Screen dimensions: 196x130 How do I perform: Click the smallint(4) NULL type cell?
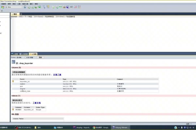coord(70,89)
